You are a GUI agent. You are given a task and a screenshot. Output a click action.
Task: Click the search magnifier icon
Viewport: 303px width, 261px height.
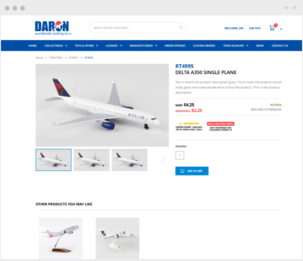(x=181, y=27)
